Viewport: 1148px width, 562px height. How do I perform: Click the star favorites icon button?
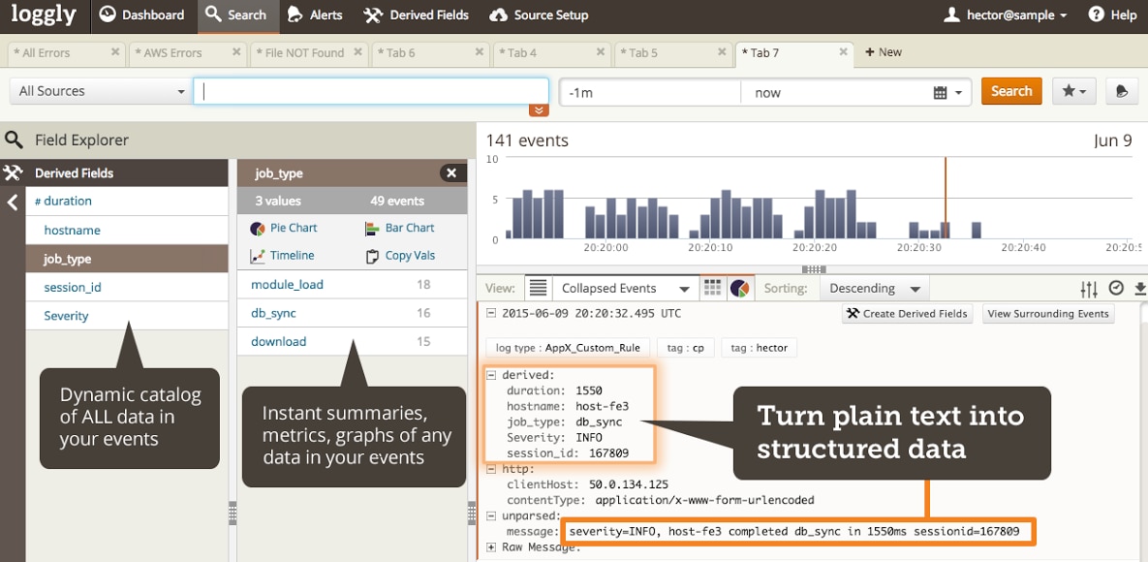click(1073, 91)
